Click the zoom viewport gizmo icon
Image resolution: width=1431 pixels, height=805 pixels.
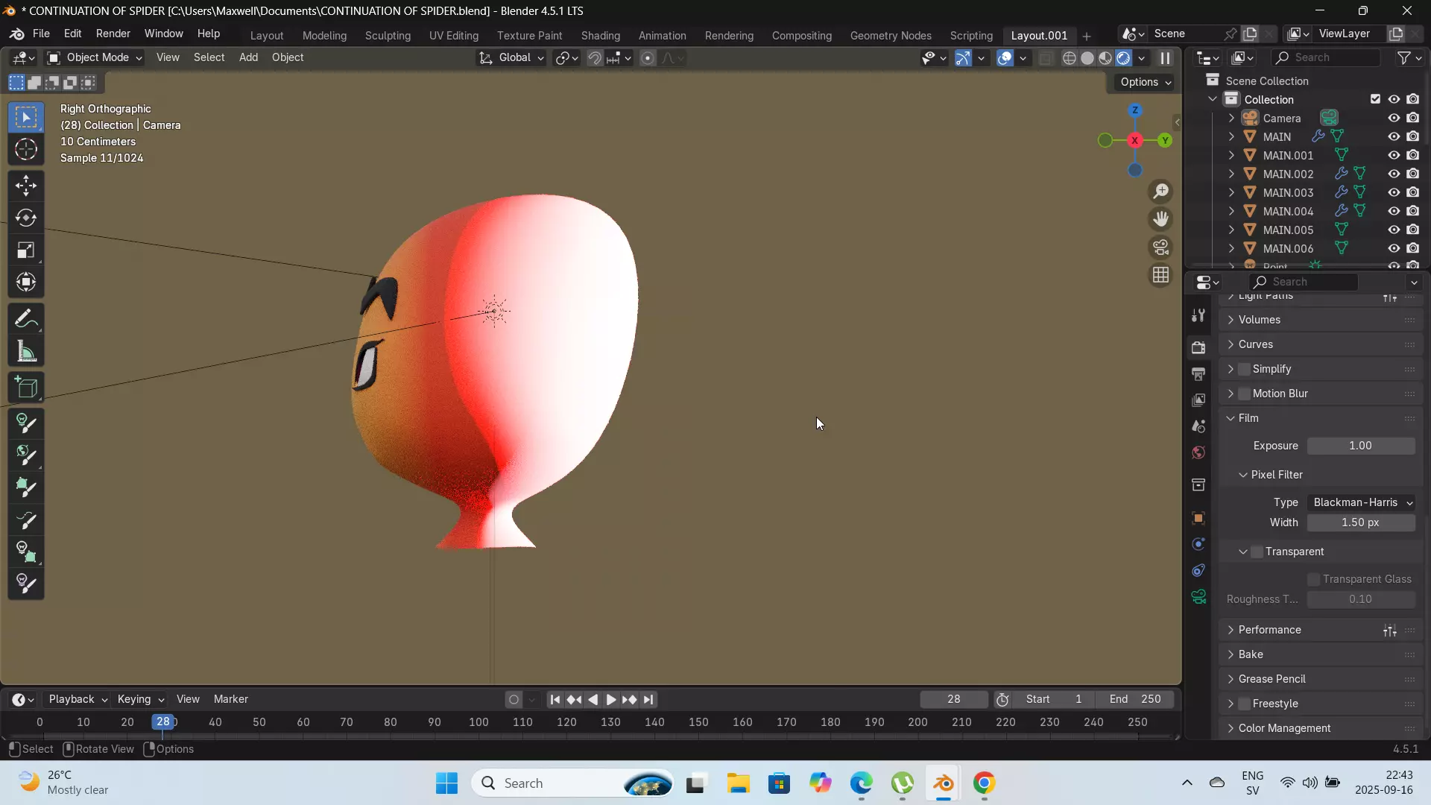(x=1160, y=192)
